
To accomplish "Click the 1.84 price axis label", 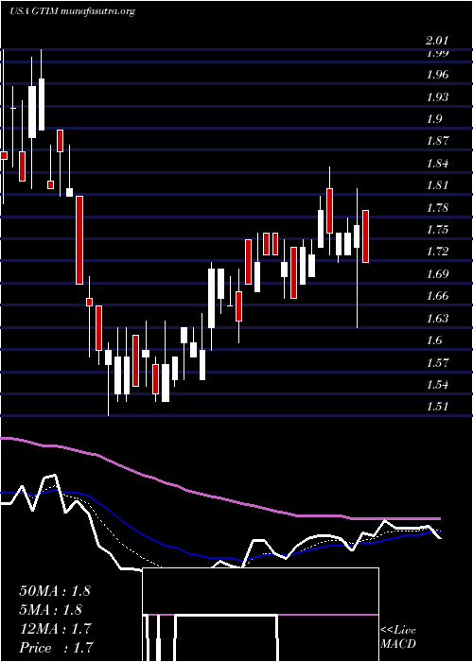I will pyautogui.click(x=436, y=164).
